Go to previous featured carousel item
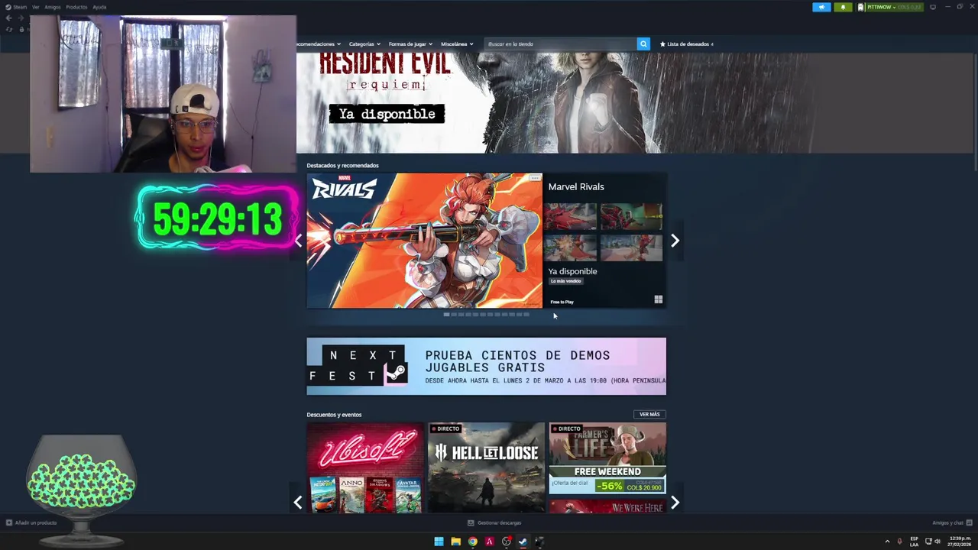This screenshot has width=978, height=550. [299, 241]
